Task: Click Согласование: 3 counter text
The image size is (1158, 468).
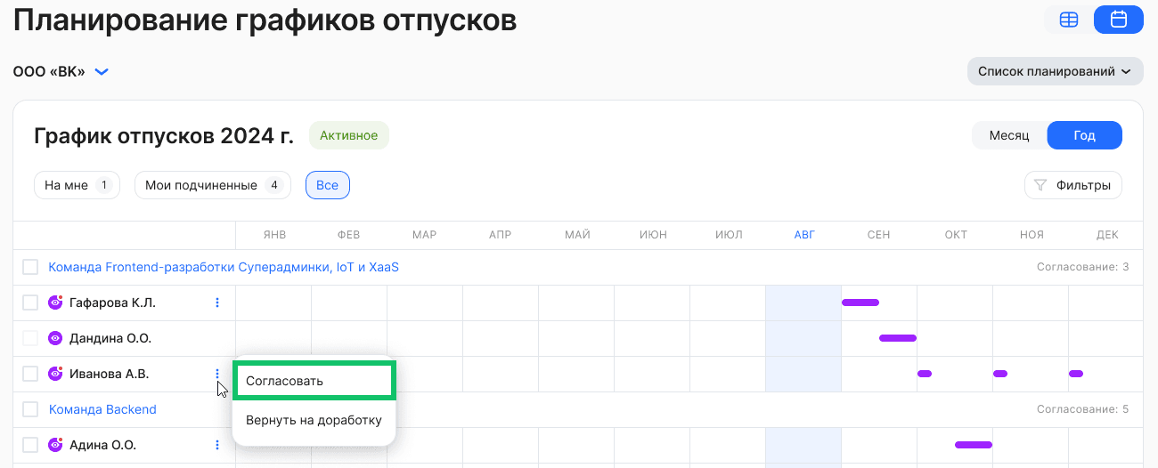Action: 1083,267
